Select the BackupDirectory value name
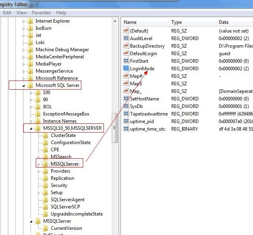Screen dimensions: 253x235 (x=147, y=46)
